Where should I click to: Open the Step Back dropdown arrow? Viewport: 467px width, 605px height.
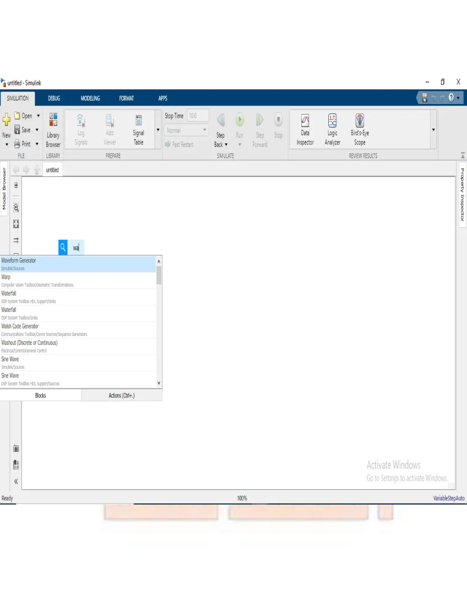pyautogui.click(x=226, y=145)
